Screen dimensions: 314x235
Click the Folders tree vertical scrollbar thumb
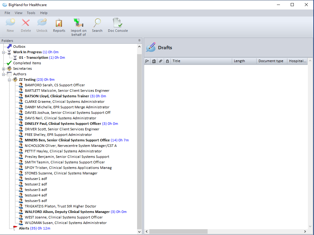(x=140, y=141)
